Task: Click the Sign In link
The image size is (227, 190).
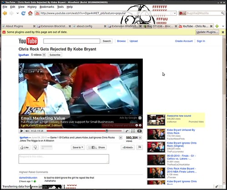Action: [201, 41]
